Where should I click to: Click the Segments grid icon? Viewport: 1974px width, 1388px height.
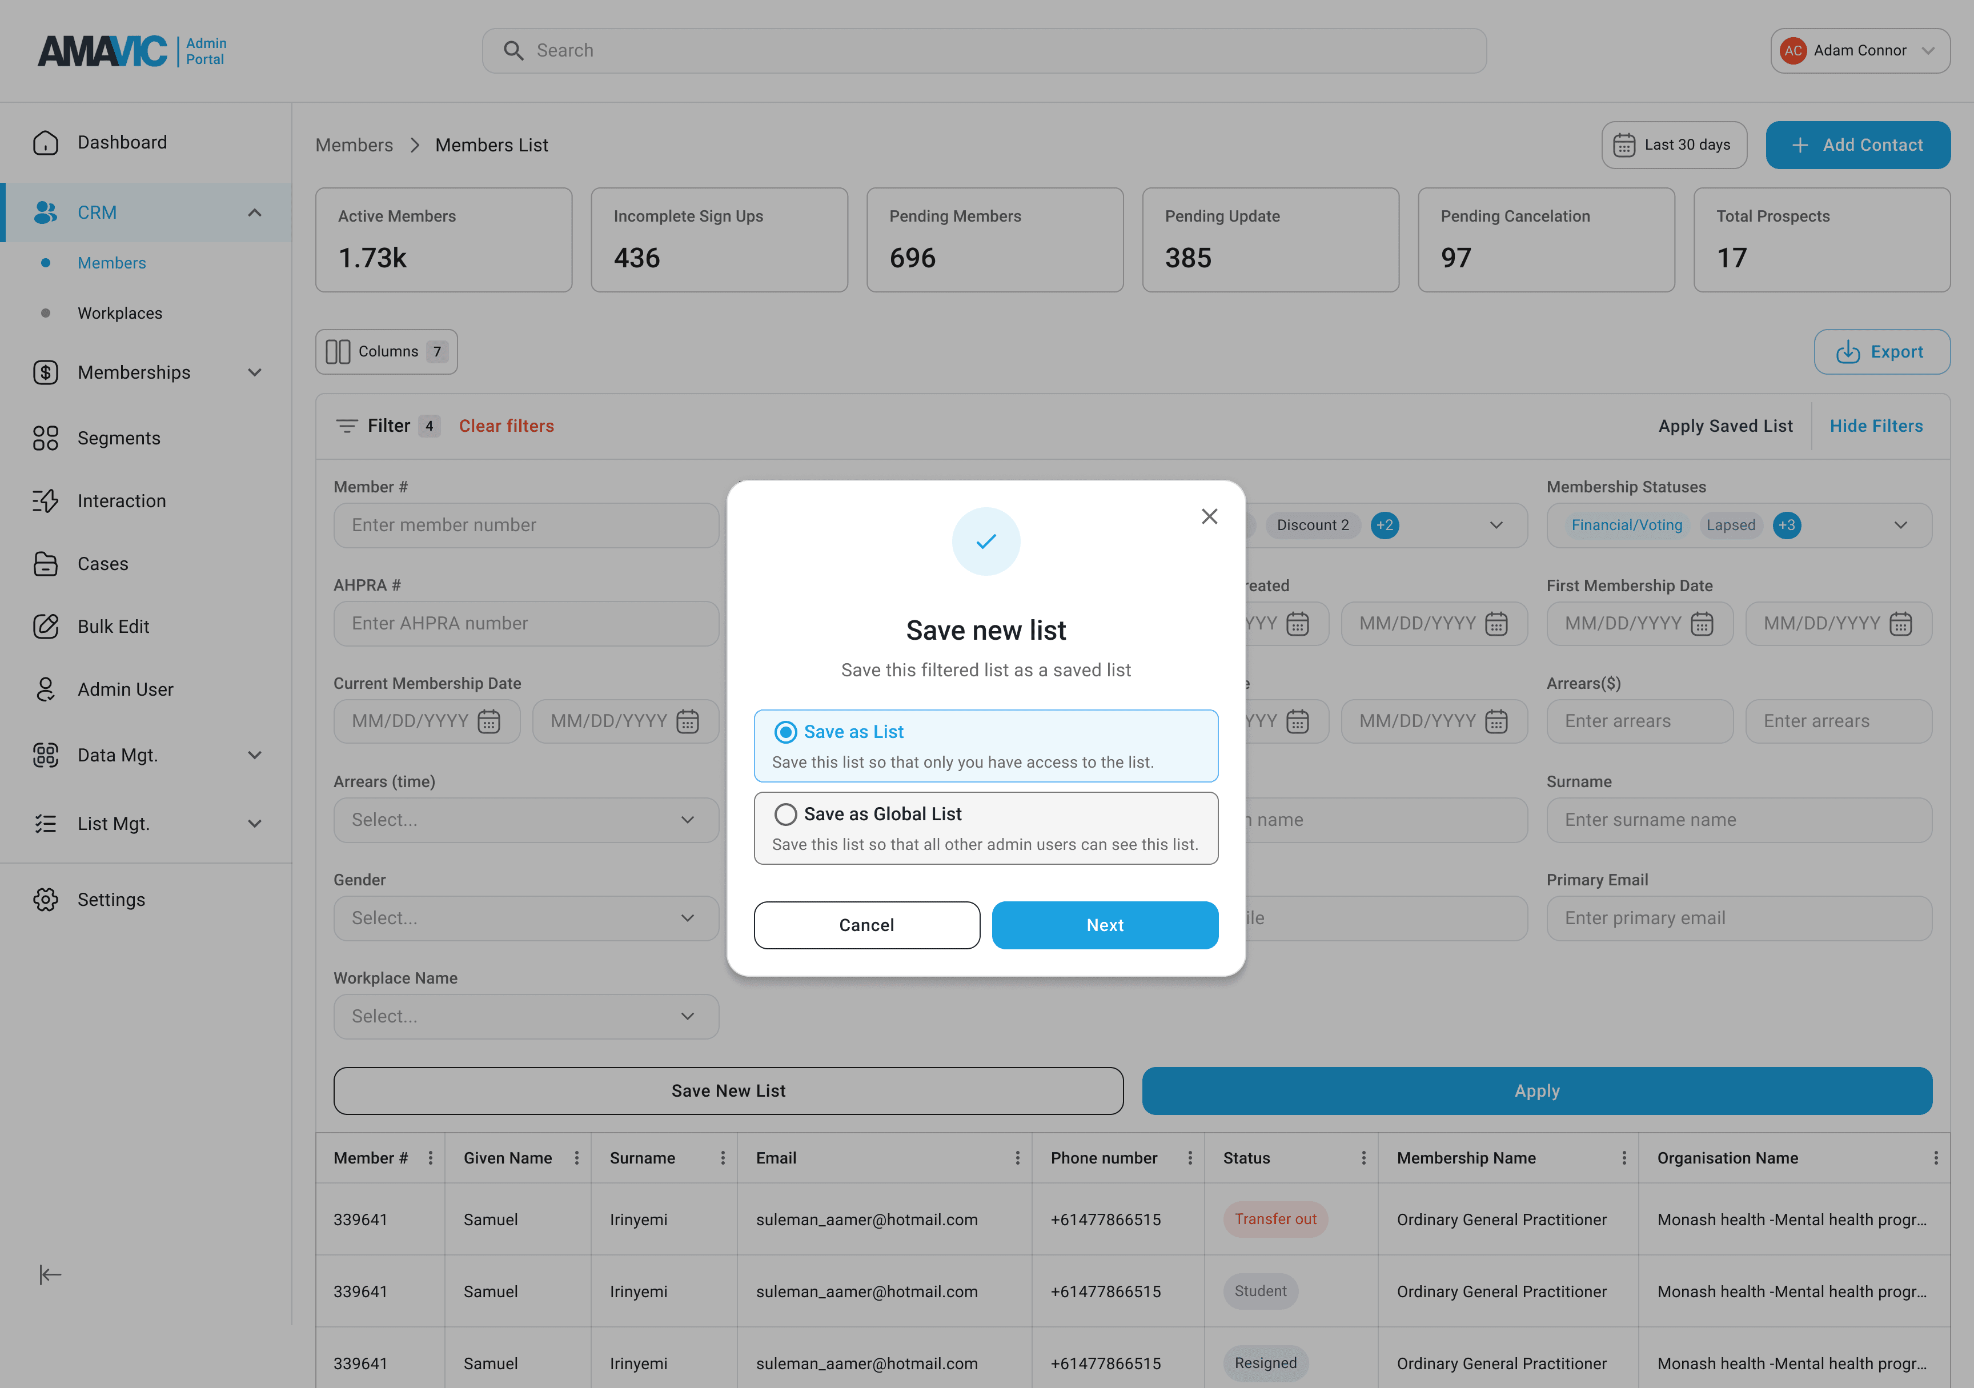(46, 439)
